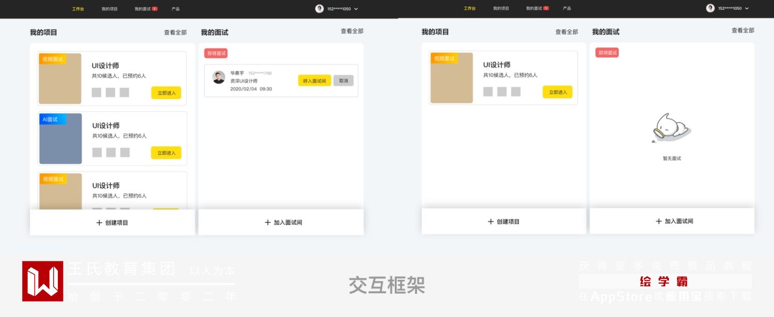Image resolution: width=774 pixels, height=317 pixels.
Task: Open 工作台 tab in the right mockup
Action: click(470, 9)
